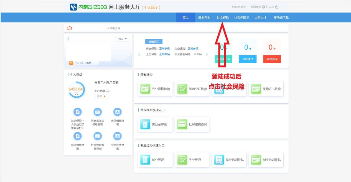Click the 养老金发放信息查询 icon
This screenshot has width=351, height=182.
pos(98,112)
